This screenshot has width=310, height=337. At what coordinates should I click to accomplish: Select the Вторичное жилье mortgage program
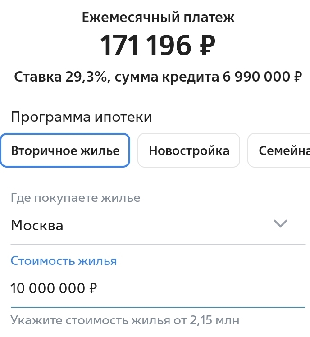[x=65, y=150]
